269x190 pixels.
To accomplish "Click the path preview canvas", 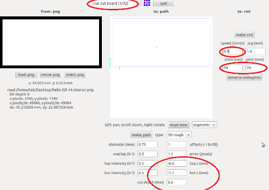I will [161, 67].
